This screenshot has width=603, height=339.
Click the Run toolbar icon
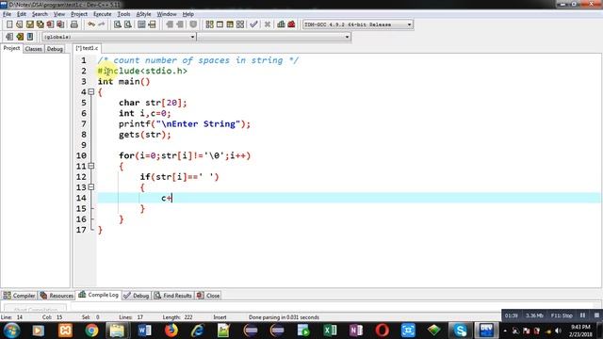click(x=220, y=24)
